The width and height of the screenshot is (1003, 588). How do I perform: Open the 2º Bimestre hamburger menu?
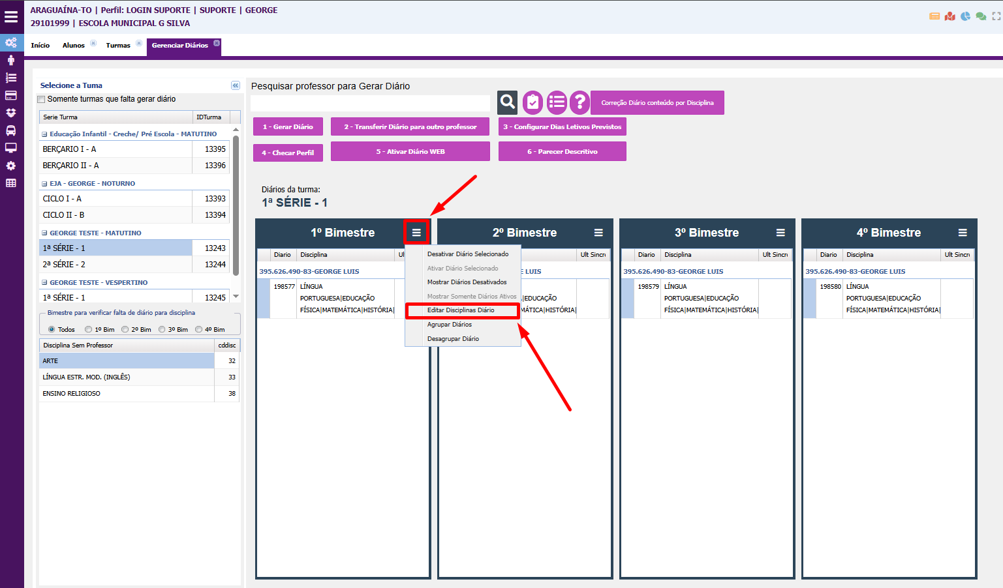(x=598, y=233)
